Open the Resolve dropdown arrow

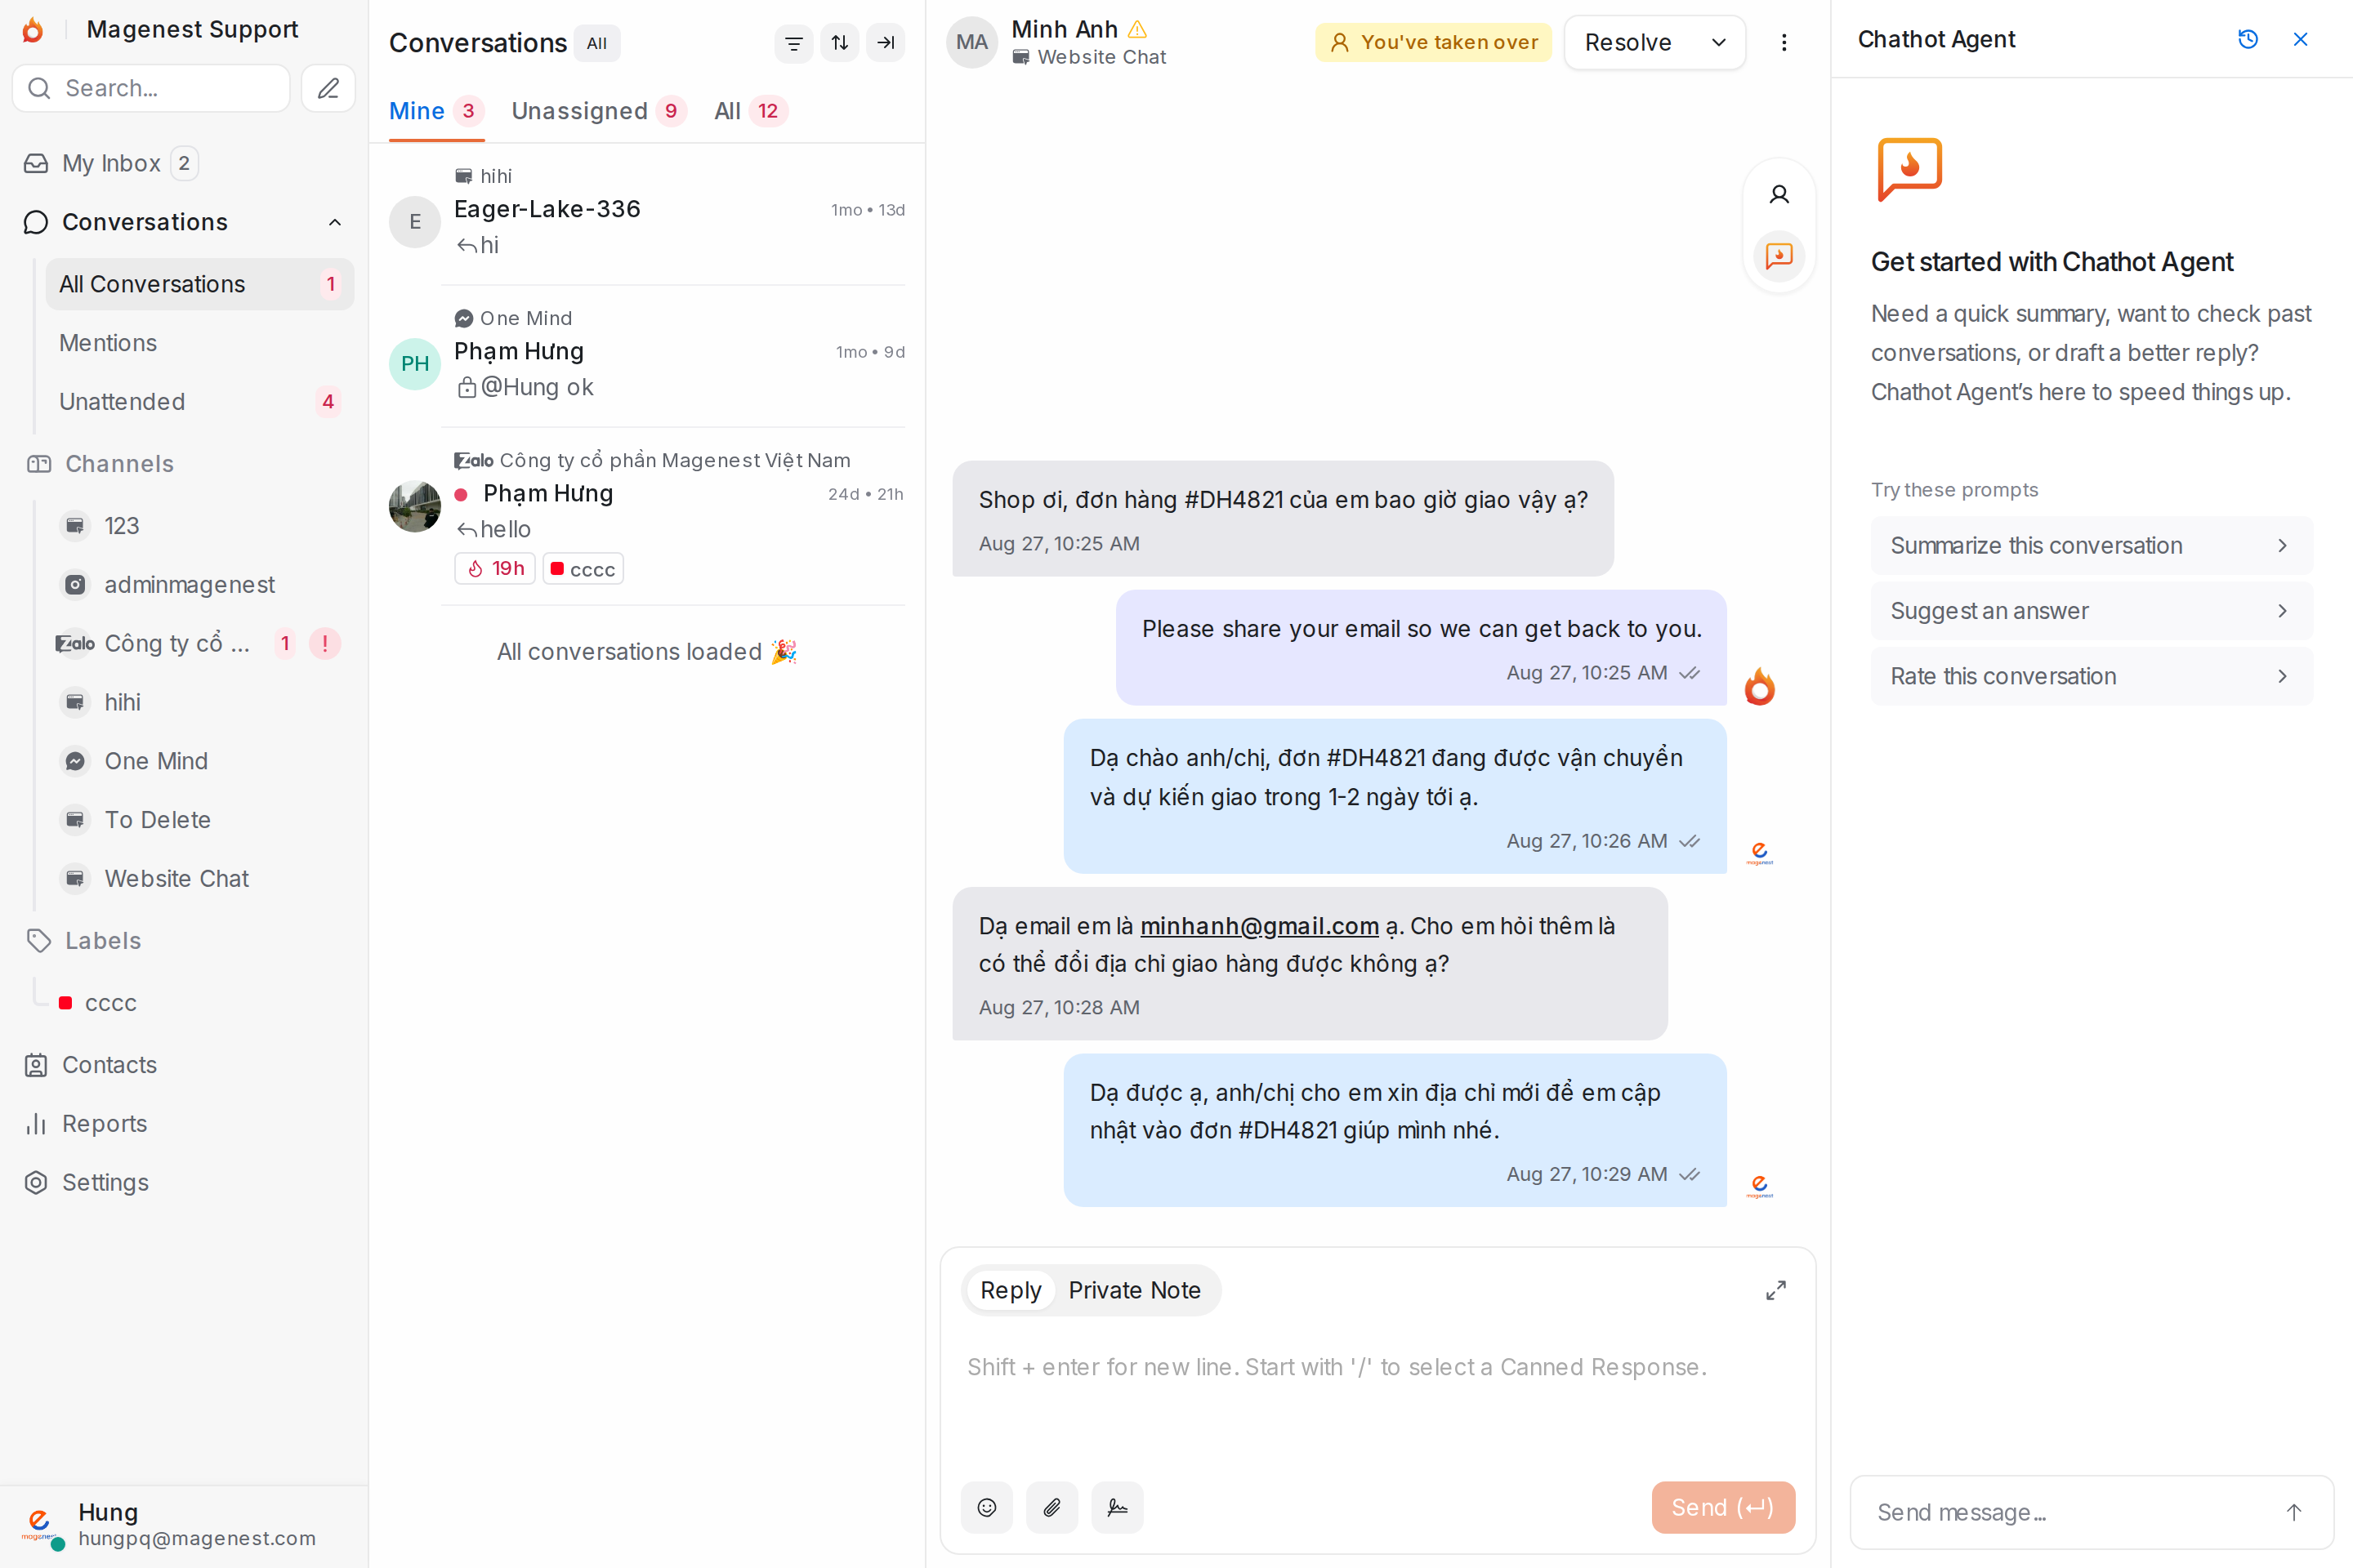coord(1719,43)
